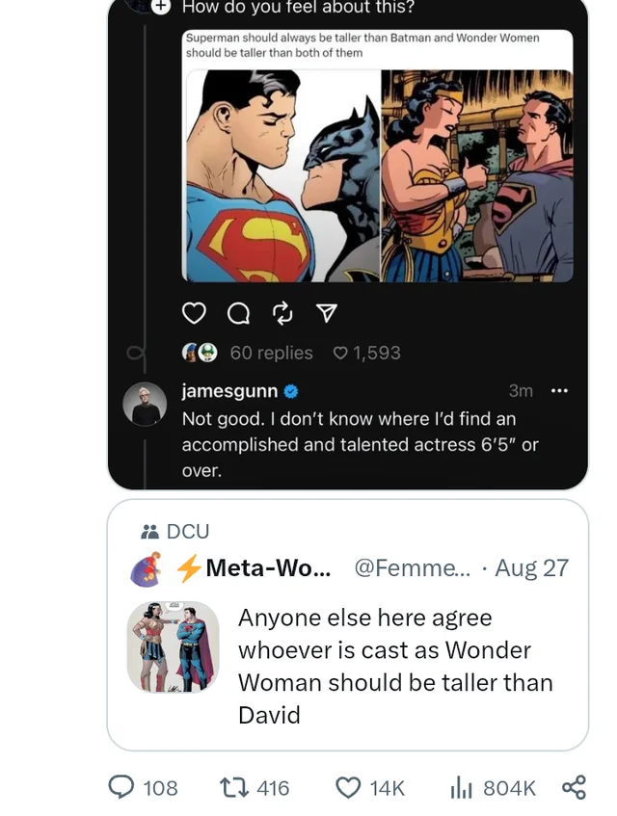Open the Wonder Woman and Superman image

pyautogui.click(x=477, y=175)
